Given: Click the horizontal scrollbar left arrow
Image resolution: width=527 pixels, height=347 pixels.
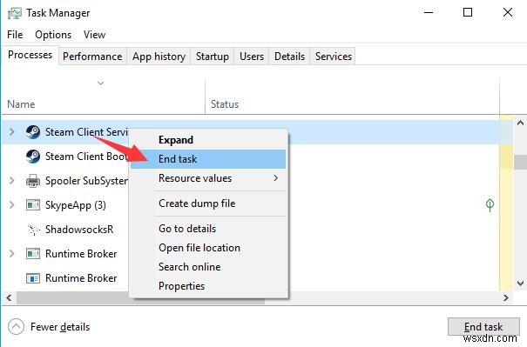Looking at the screenshot, I should 9,297.
